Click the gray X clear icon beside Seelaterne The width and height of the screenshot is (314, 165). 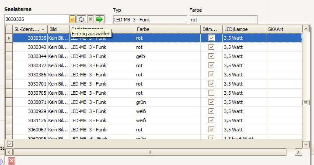tap(91, 19)
